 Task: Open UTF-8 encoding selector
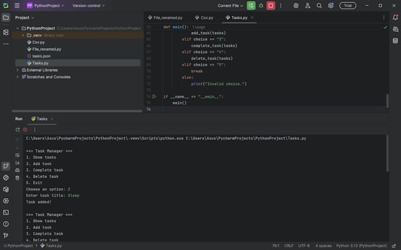[x=304, y=246]
